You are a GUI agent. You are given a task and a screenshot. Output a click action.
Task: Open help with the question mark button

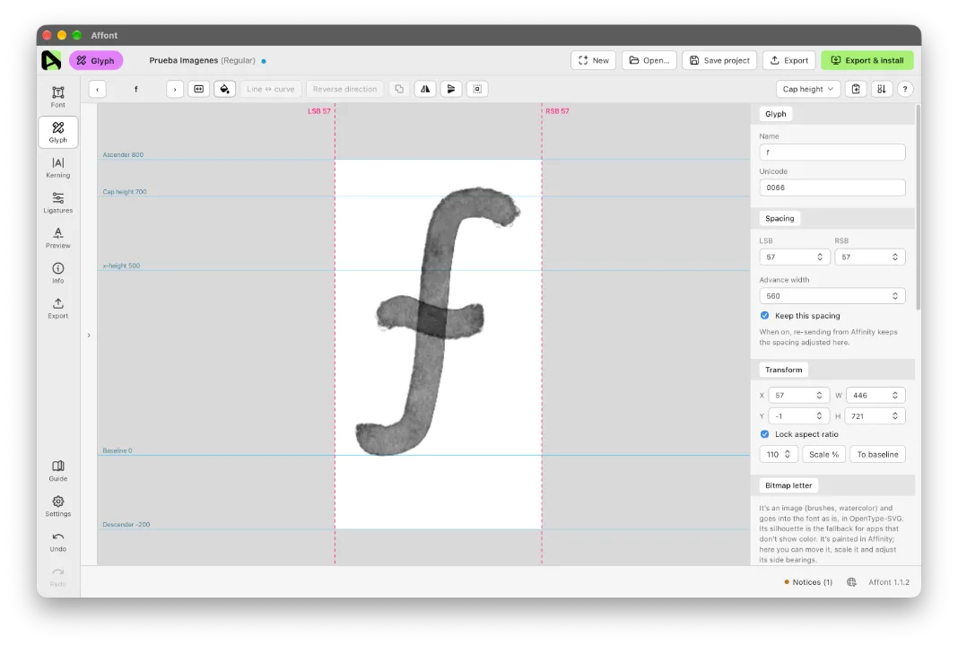pos(905,89)
